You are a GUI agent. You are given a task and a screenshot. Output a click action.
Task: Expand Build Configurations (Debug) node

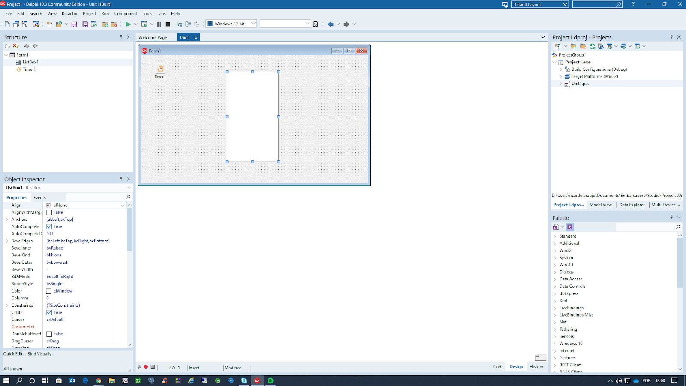560,69
